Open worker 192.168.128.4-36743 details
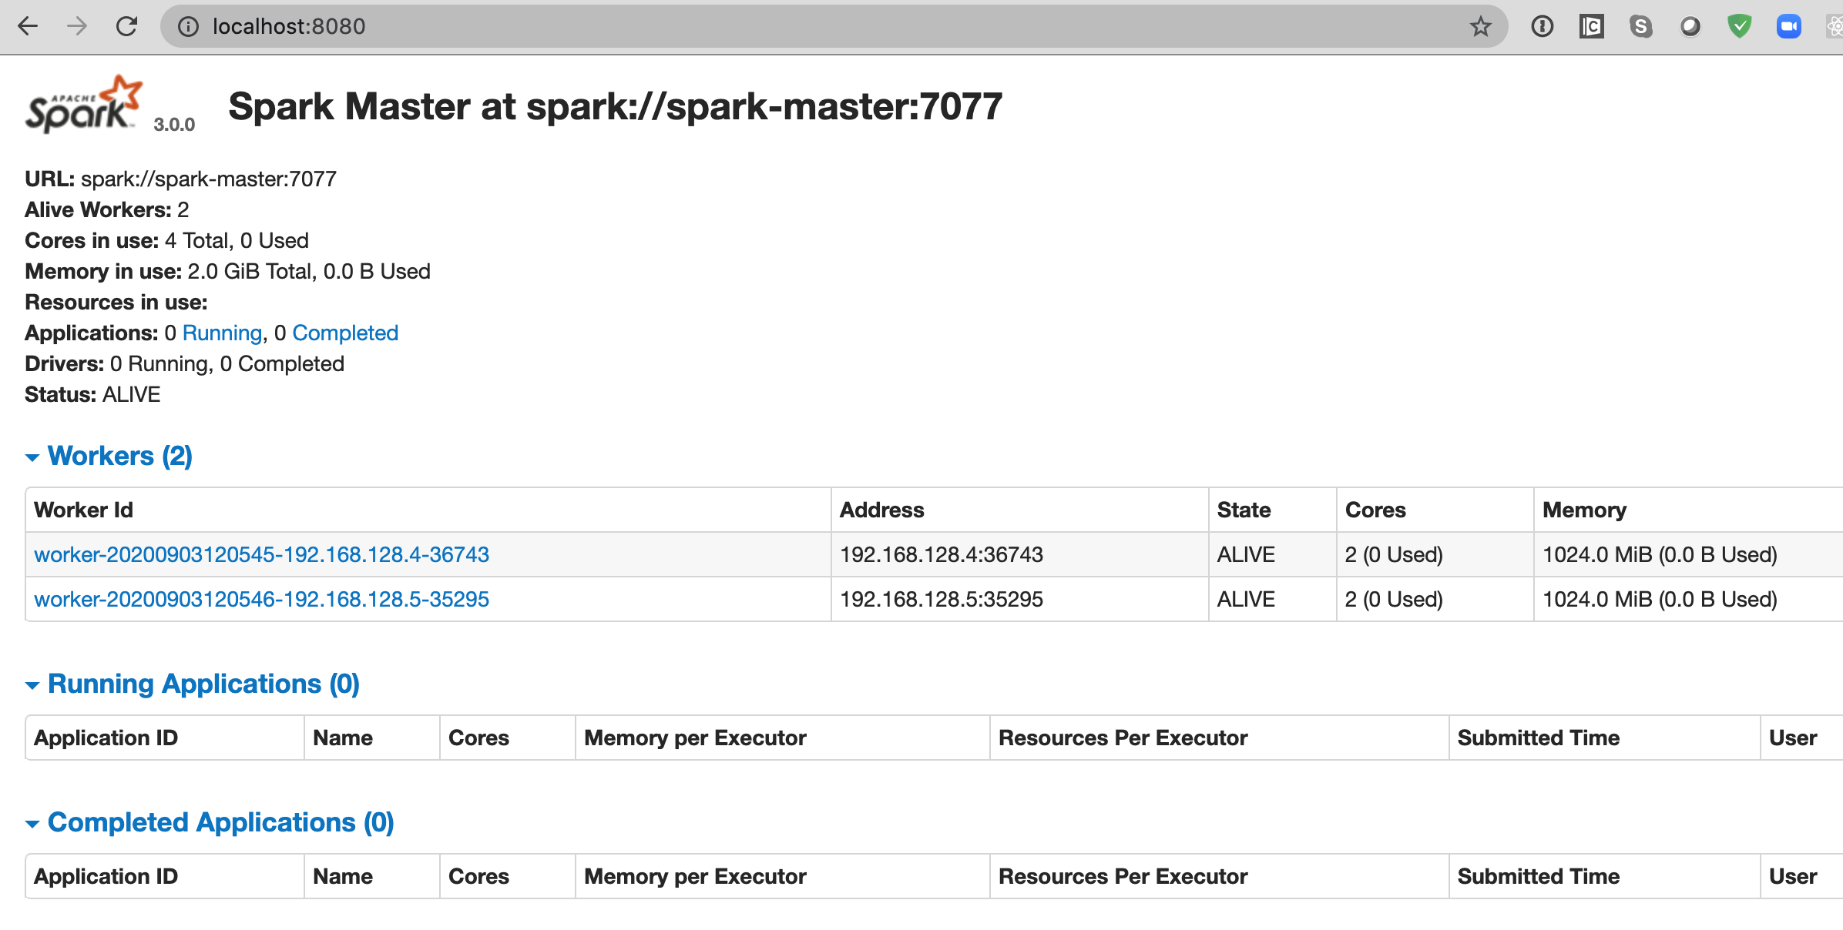Image resolution: width=1843 pixels, height=930 pixels. point(261,554)
